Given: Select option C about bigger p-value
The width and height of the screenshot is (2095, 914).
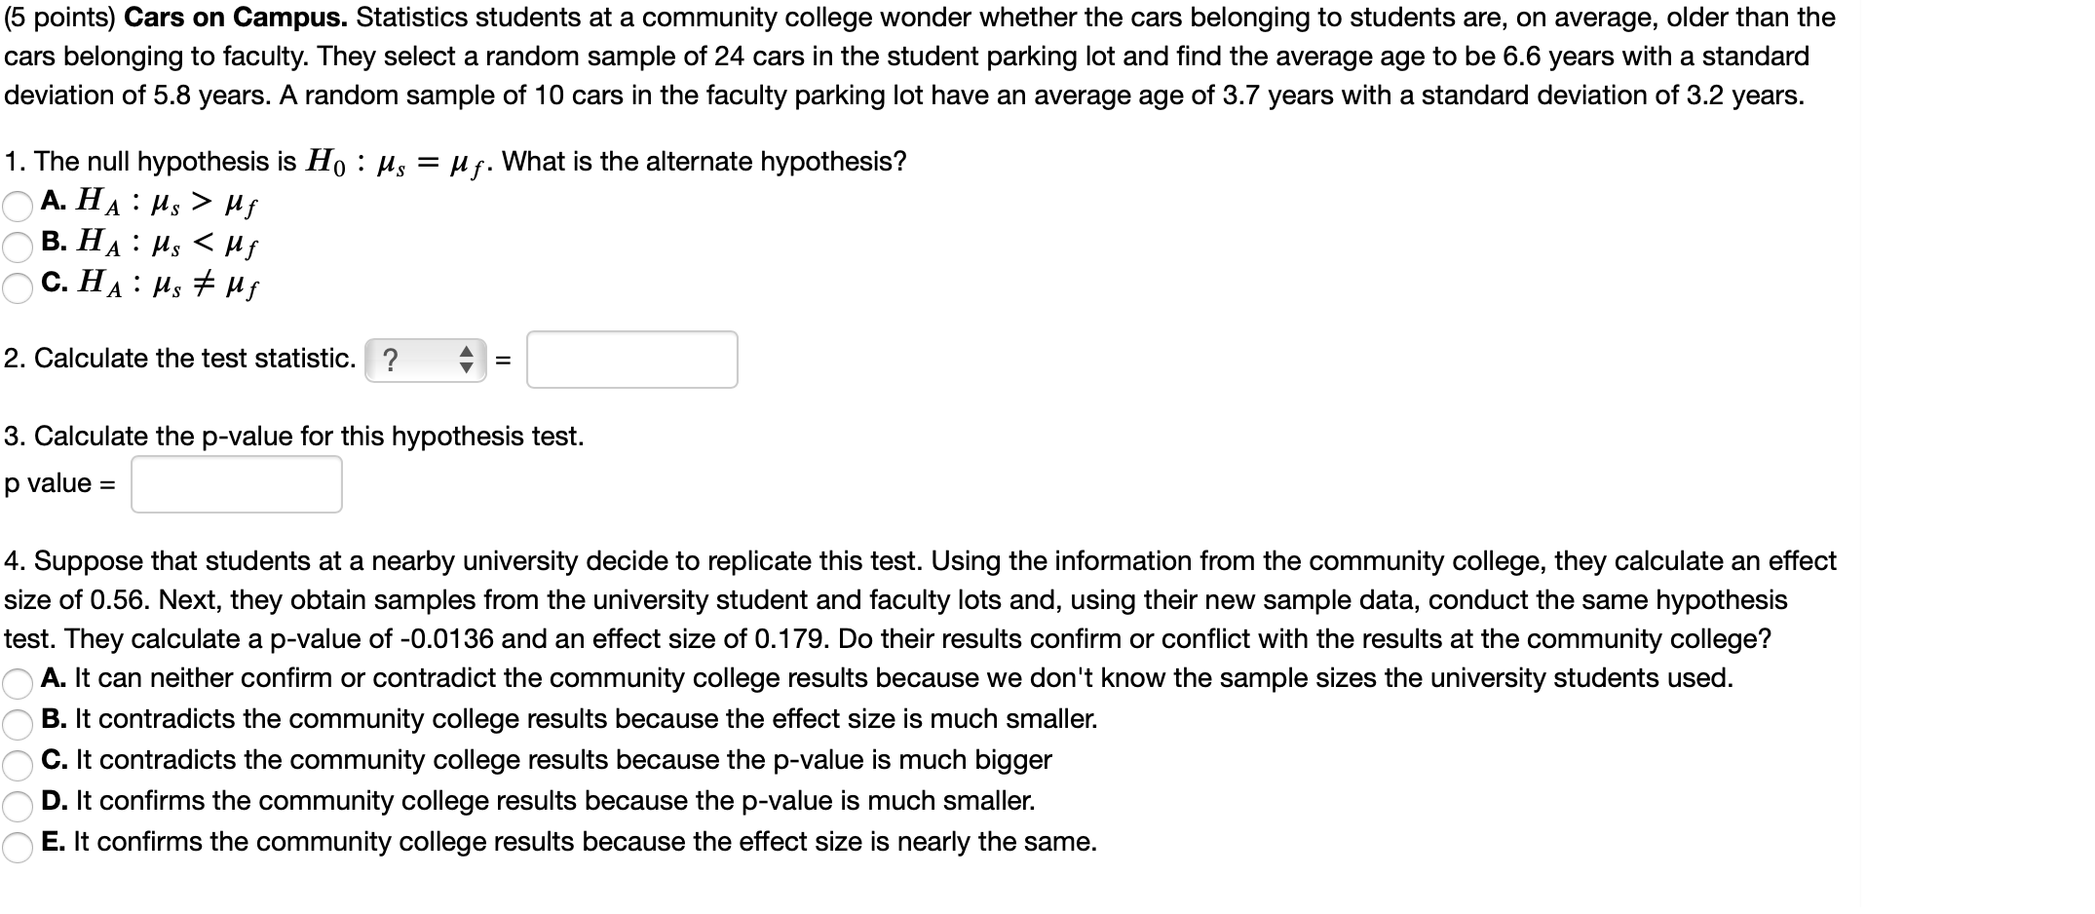Looking at the screenshot, I should point(17,761).
